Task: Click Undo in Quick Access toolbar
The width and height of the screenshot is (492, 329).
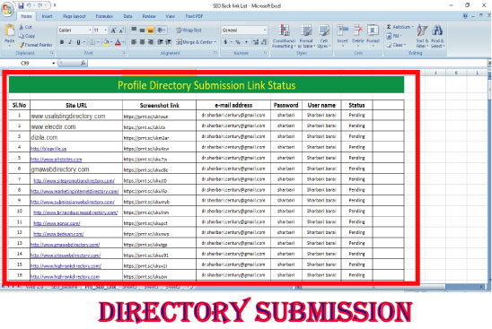Action: pos(30,5)
